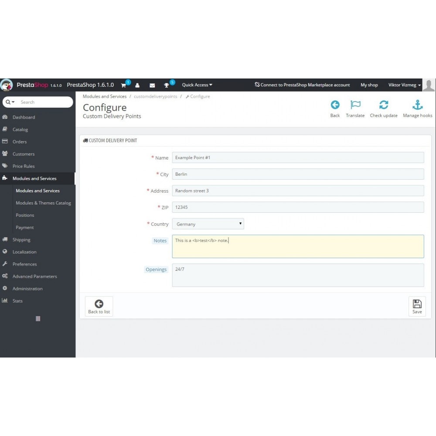
Task: Click the Back arrow icon in toolbar
Action: click(335, 105)
